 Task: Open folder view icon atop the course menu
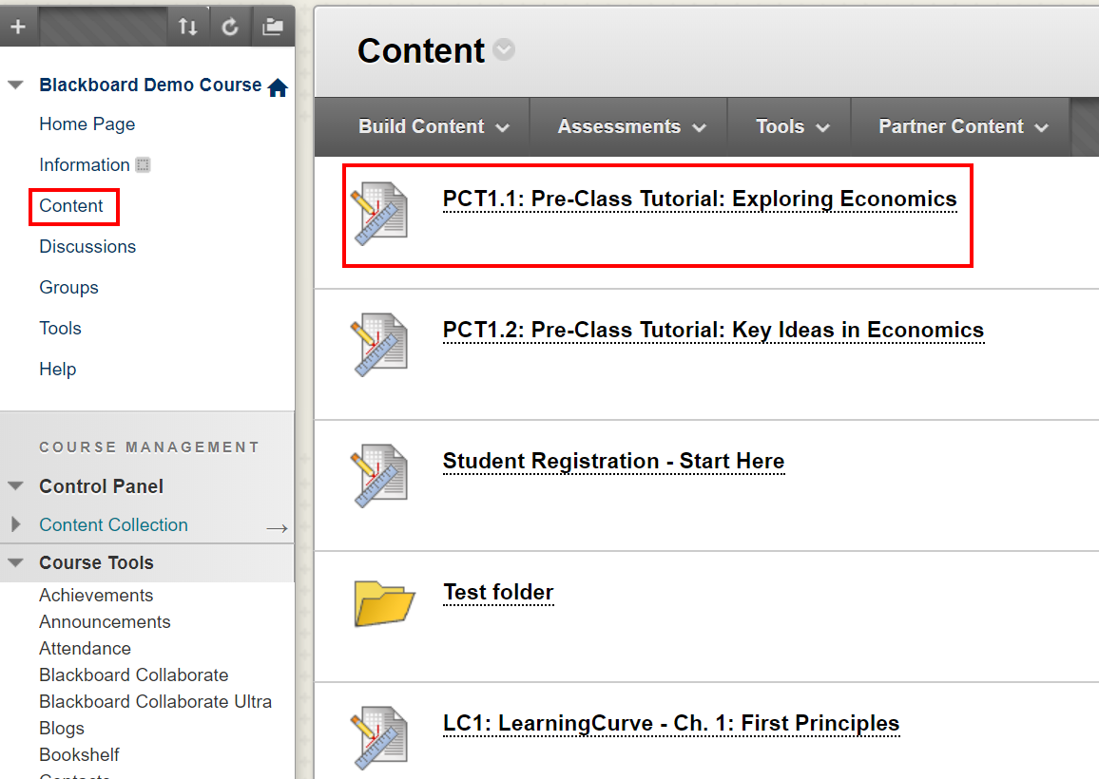click(x=273, y=26)
